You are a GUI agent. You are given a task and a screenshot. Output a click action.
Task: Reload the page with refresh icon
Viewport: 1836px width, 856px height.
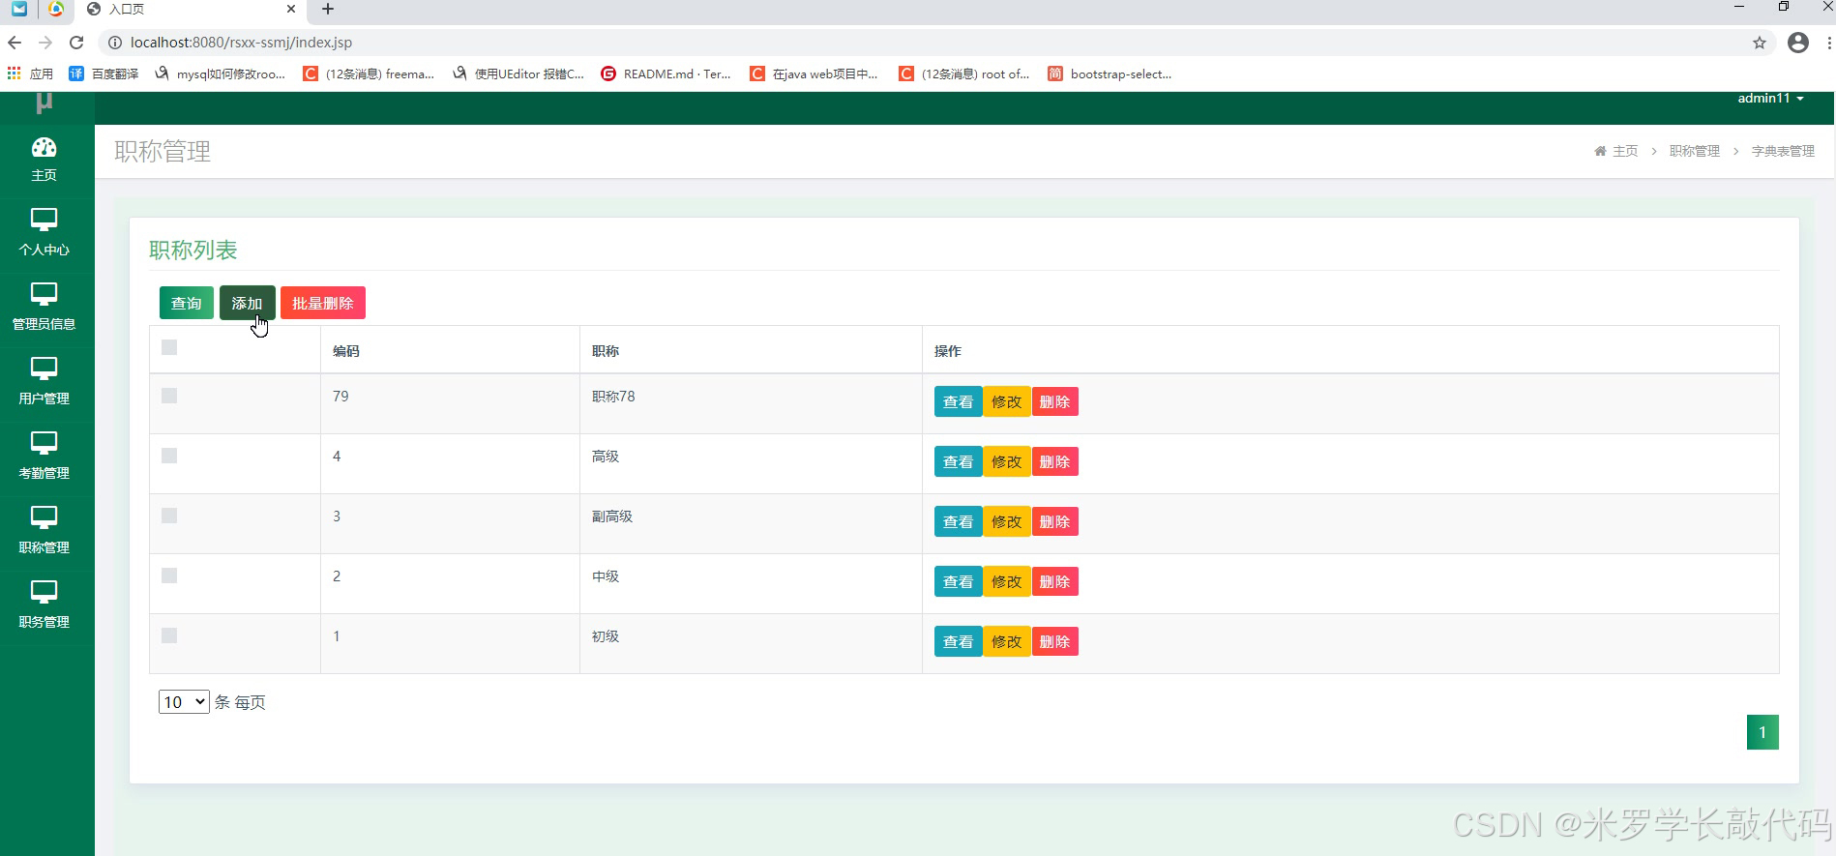coord(76,43)
